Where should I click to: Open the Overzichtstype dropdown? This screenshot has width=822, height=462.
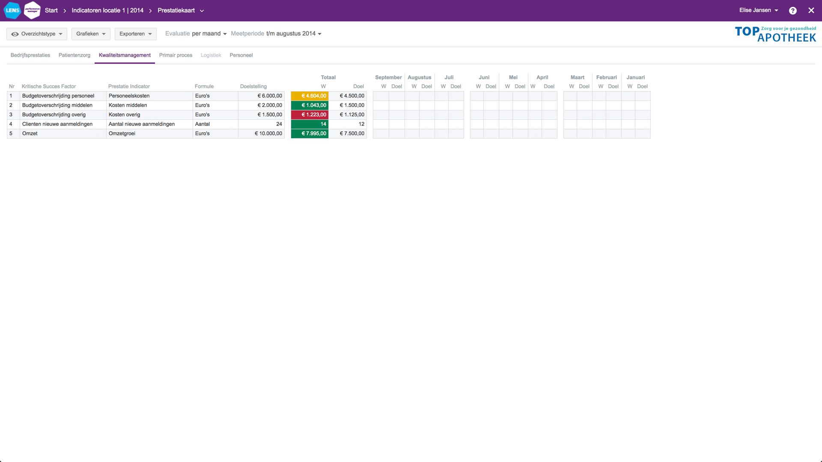(37, 34)
